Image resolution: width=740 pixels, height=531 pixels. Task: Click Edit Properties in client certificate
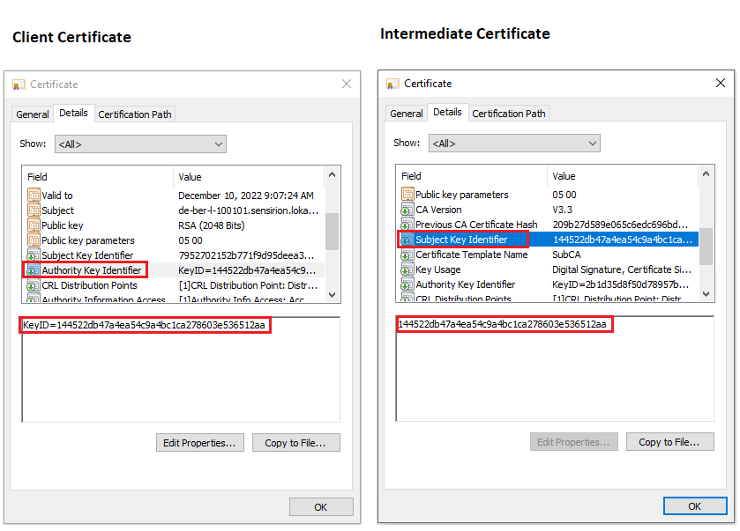[x=198, y=443]
